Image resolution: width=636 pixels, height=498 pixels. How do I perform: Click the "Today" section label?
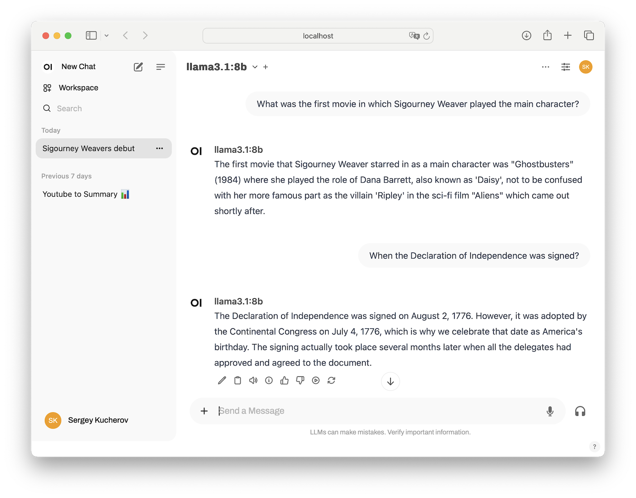pyautogui.click(x=51, y=130)
